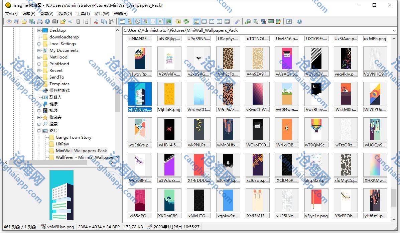The image size is (400, 233).
Task: Click the blue Information icon in toolbar
Action: coord(47,22)
